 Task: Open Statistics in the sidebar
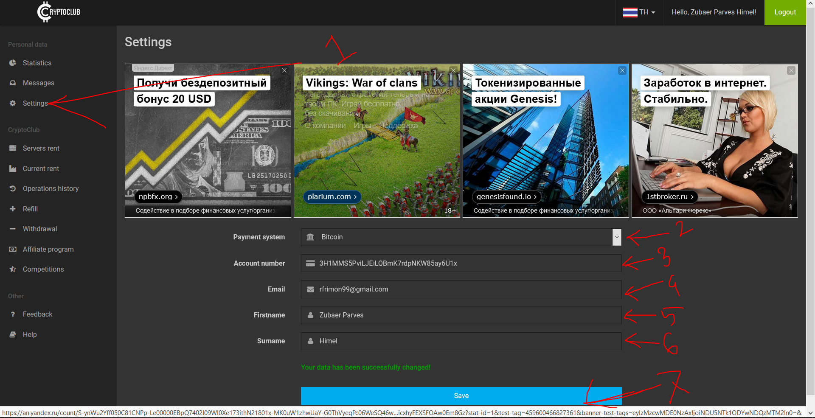[x=37, y=63]
